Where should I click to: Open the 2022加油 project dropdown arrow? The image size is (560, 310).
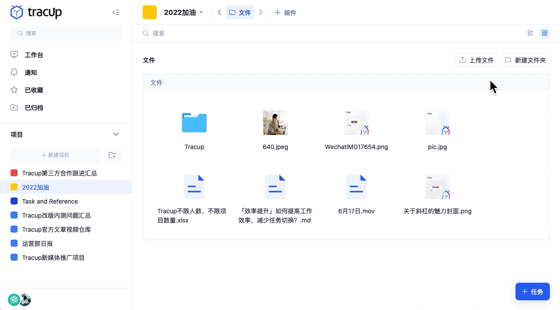[x=201, y=12]
